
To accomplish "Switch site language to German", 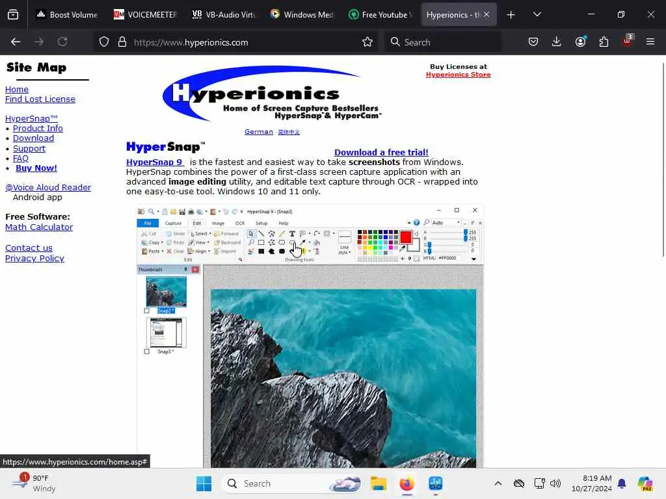I will pyautogui.click(x=259, y=132).
